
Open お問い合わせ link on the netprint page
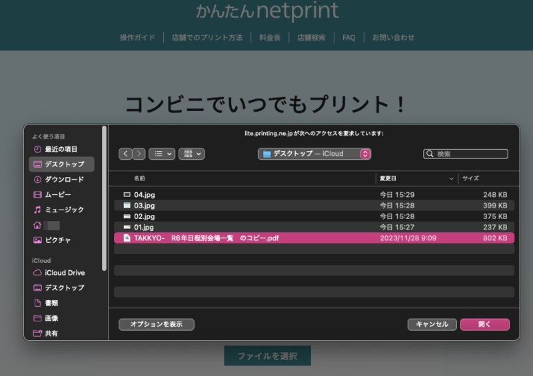click(393, 37)
